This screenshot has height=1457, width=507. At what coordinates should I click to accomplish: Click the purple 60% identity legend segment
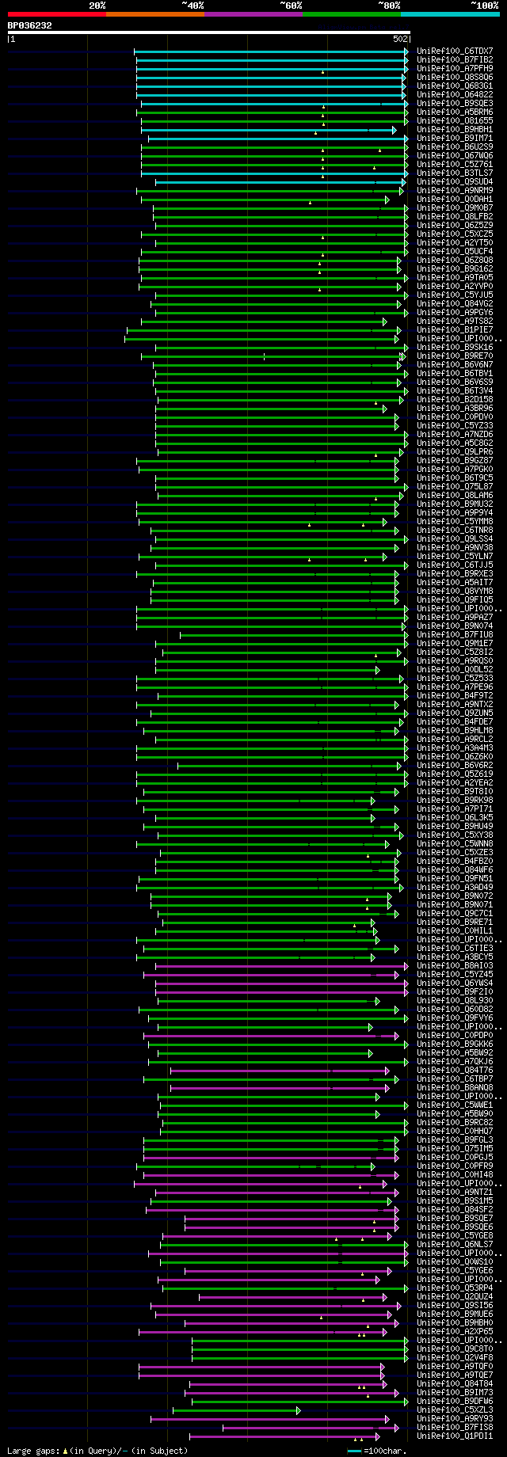tap(253, 14)
